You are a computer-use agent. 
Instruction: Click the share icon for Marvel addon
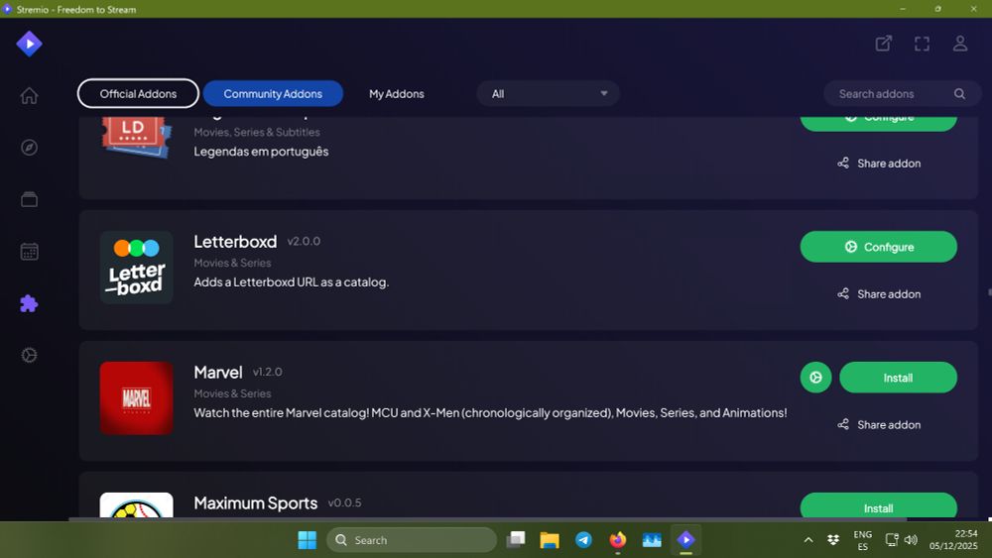842,424
